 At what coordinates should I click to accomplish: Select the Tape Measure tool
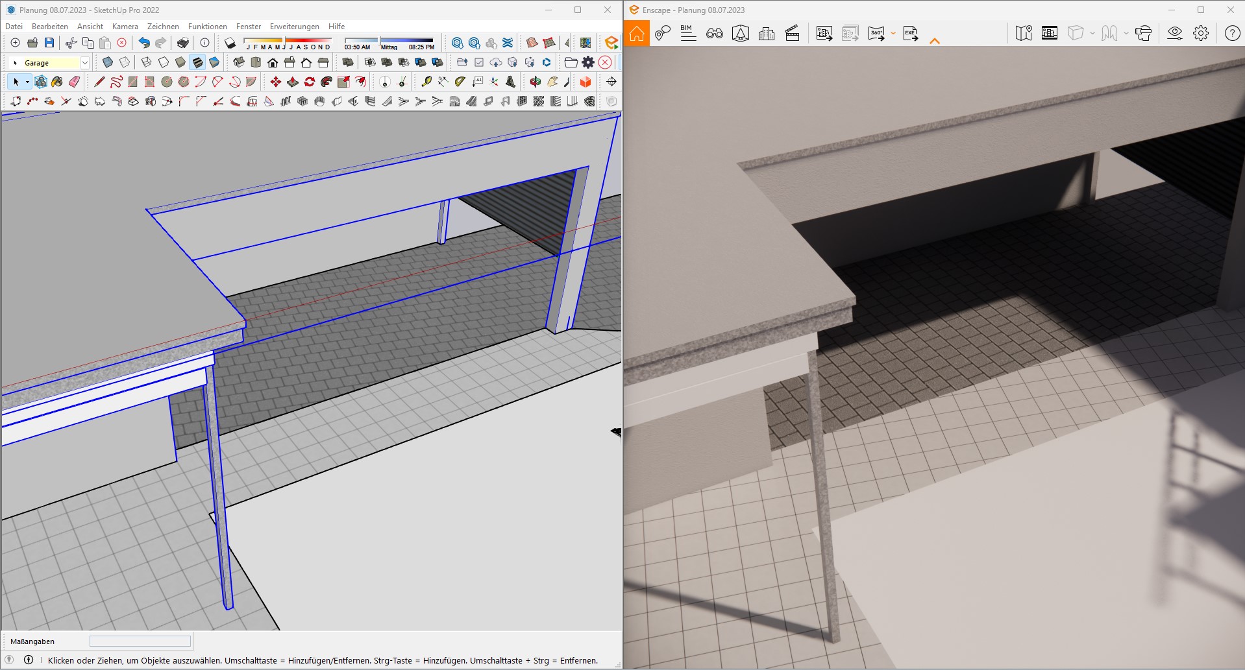tap(426, 82)
